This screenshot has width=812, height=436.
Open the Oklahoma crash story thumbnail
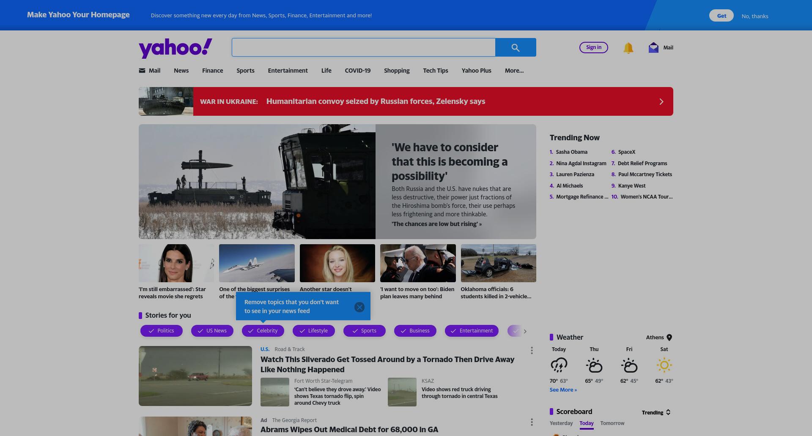click(x=498, y=263)
